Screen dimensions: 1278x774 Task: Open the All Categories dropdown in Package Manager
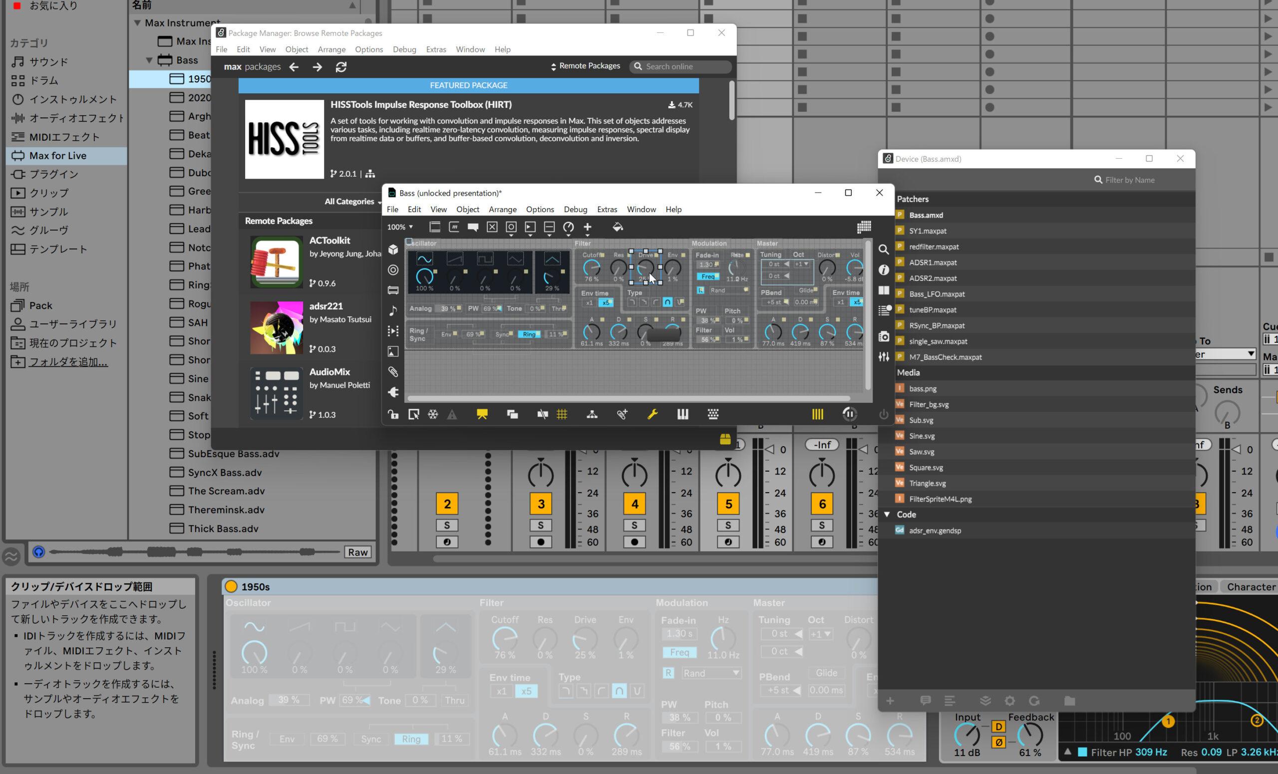pyautogui.click(x=352, y=202)
